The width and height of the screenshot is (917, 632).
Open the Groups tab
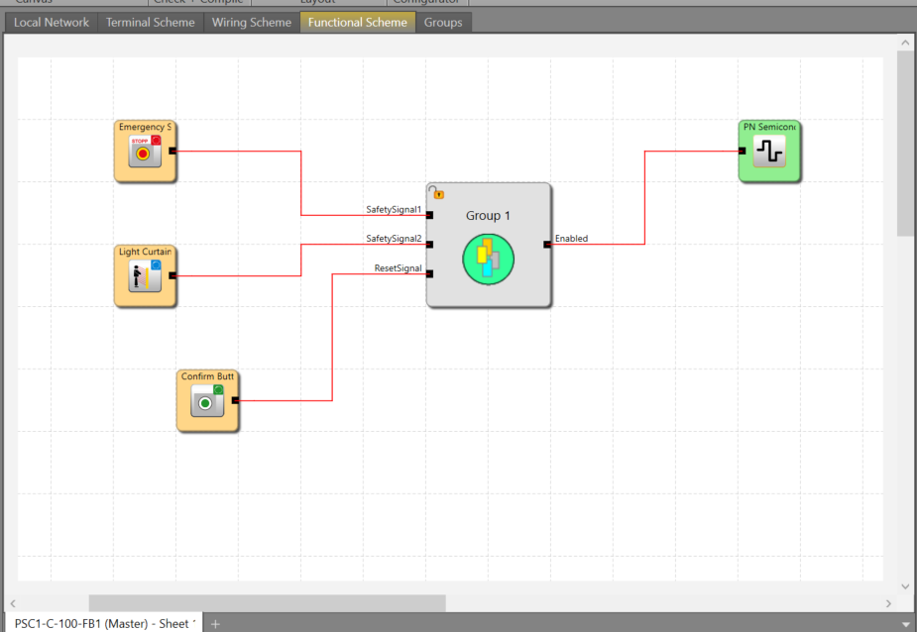pos(443,22)
